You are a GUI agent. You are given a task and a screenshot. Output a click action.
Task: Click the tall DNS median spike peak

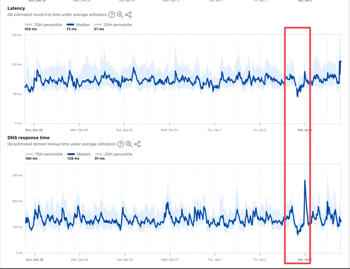[x=305, y=181]
